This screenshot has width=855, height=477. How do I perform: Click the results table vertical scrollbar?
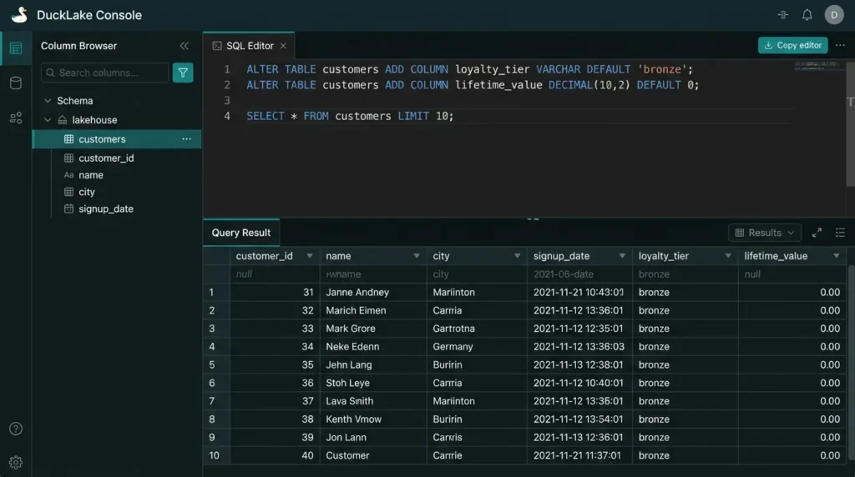tap(851, 362)
